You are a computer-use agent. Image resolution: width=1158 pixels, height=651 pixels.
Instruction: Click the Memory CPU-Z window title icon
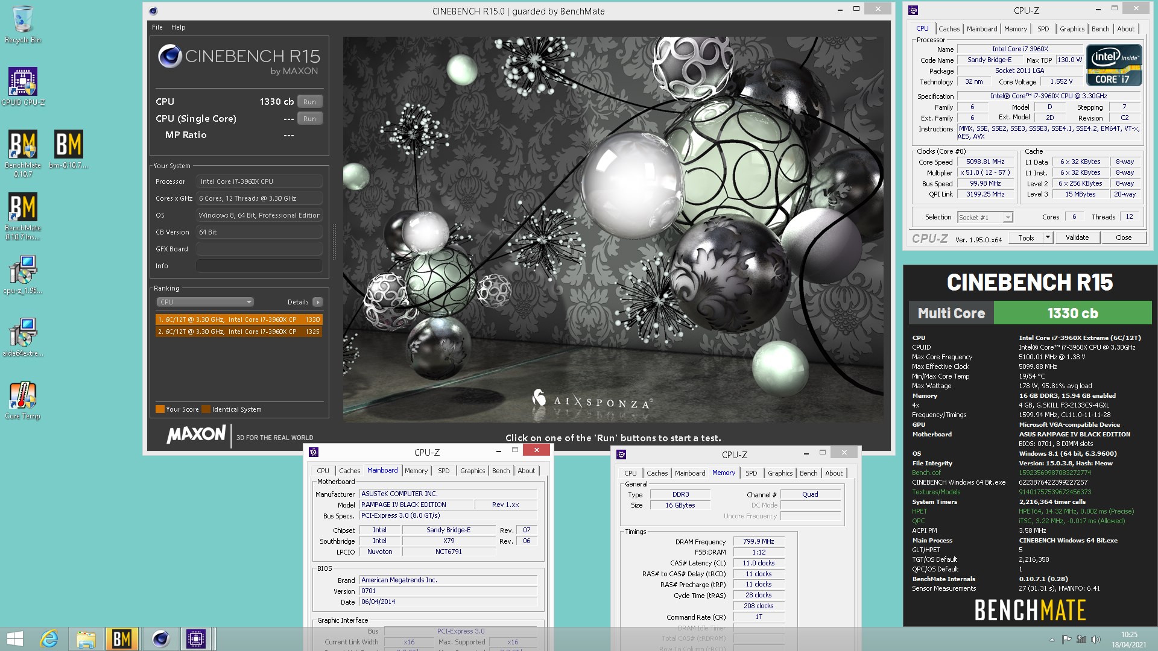pyautogui.click(x=621, y=454)
